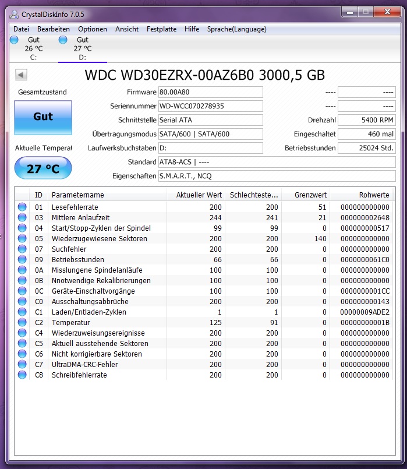Minimize the CrystalDiskInfo window
The height and width of the screenshot is (469, 407).
click(350, 12)
